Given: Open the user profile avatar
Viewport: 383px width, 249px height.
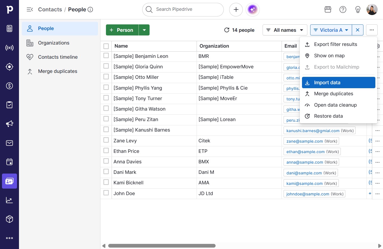Looking at the screenshot, I should [x=372, y=10].
